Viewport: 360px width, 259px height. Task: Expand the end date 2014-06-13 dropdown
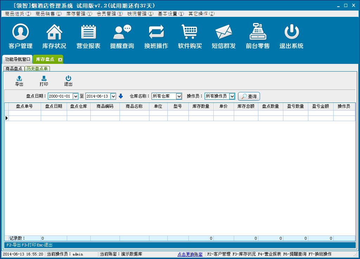tap(113, 96)
